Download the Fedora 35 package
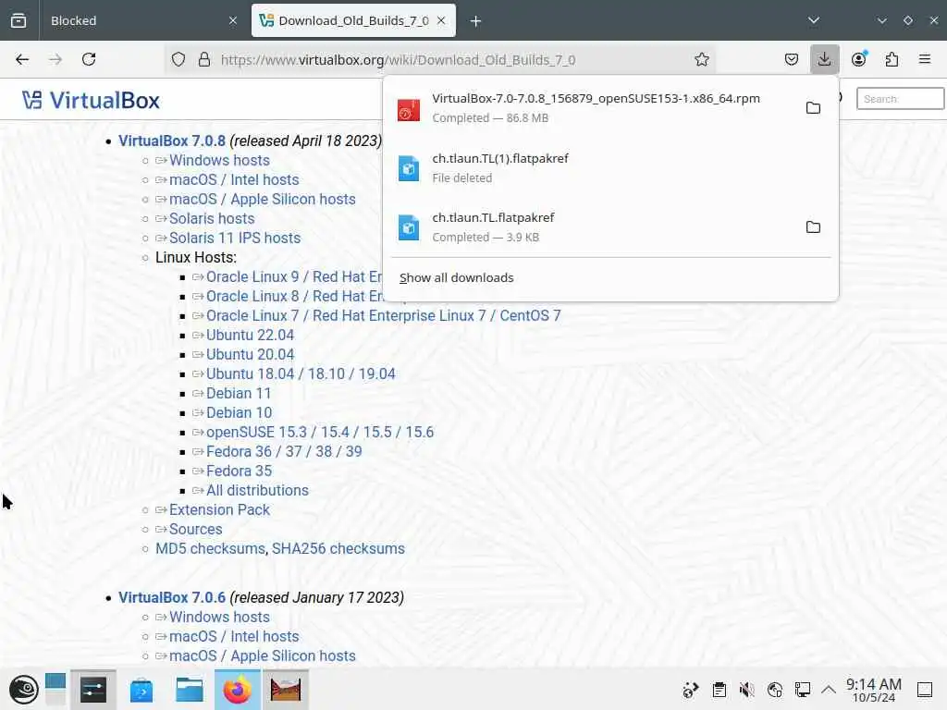 [x=239, y=471]
